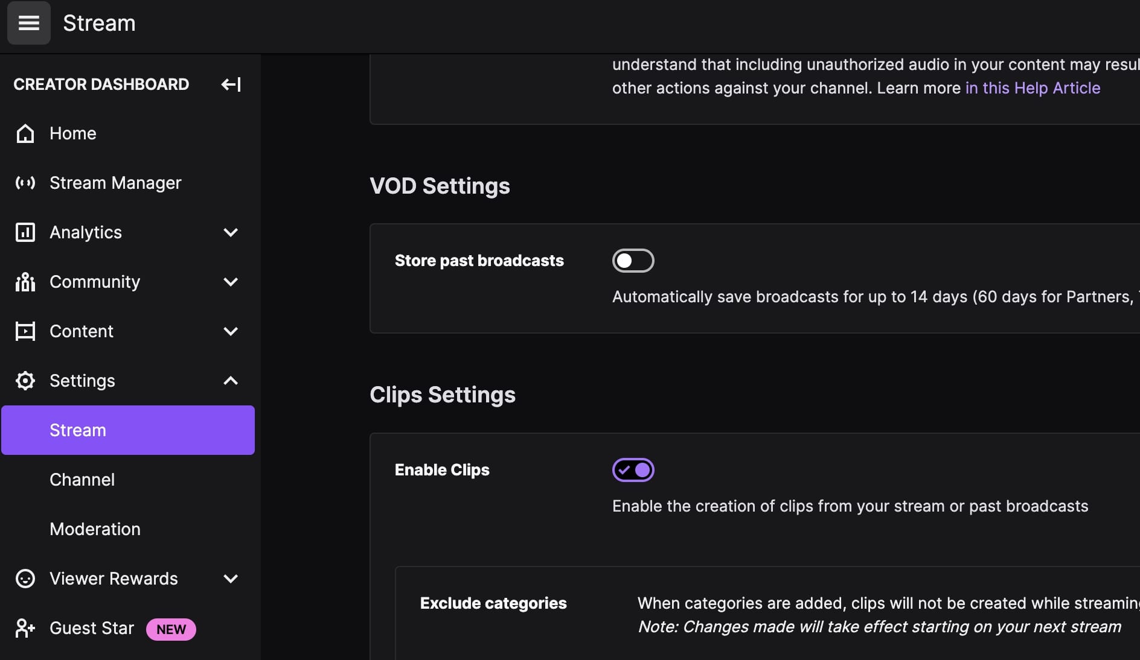Click the Home house icon

(x=25, y=133)
